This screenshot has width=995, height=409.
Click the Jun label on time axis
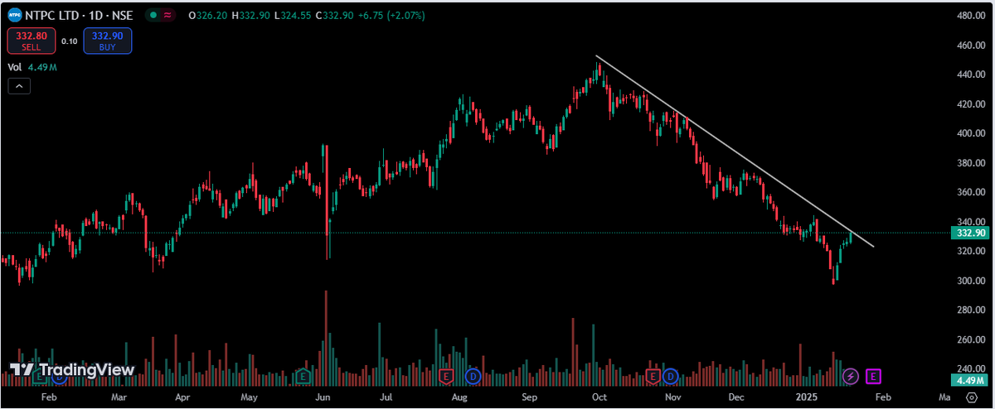coord(323,398)
